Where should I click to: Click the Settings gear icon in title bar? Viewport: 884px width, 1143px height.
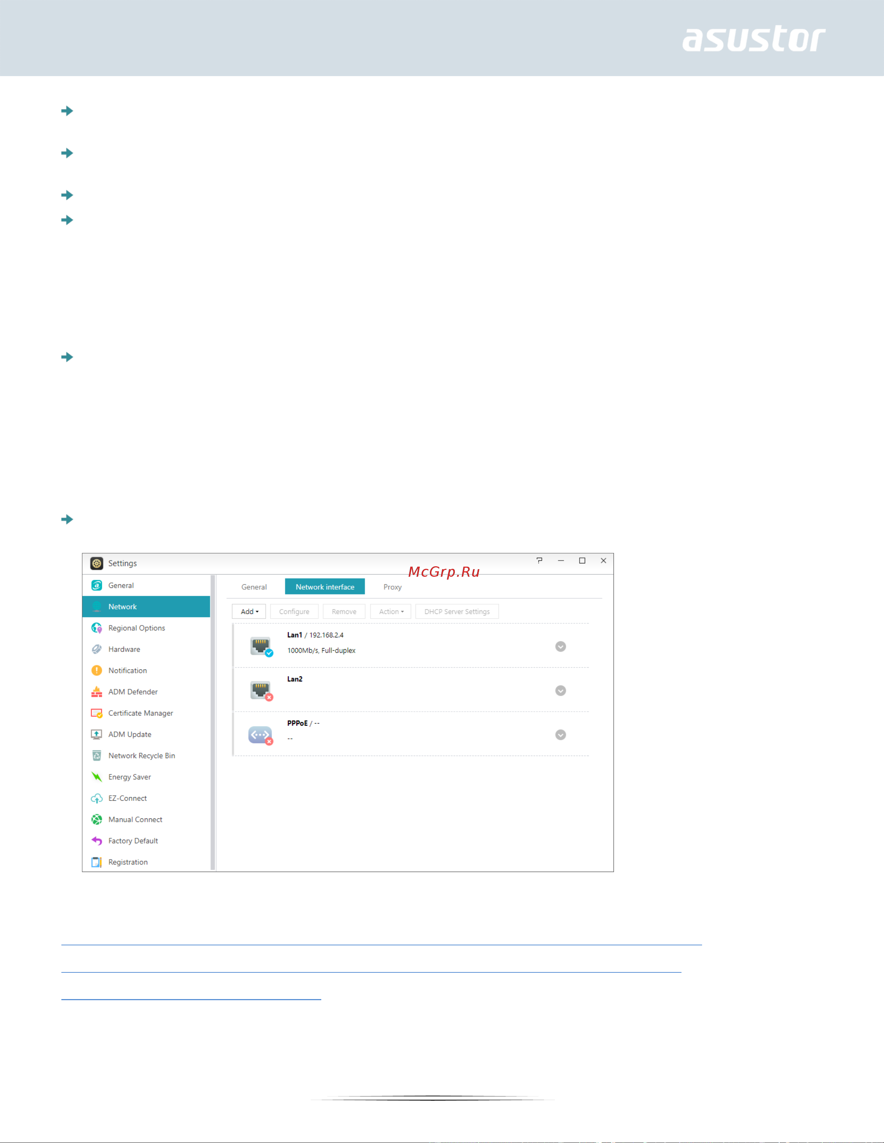pyautogui.click(x=96, y=563)
